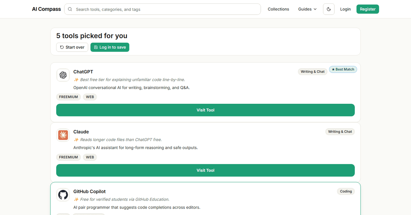
Task: Click the Start over button
Action: click(72, 47)
